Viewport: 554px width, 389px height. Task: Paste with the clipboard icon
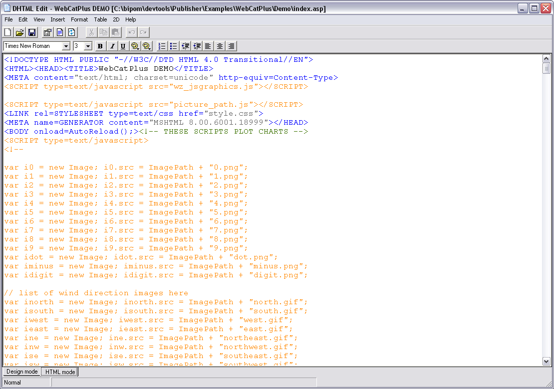[115, 32]
